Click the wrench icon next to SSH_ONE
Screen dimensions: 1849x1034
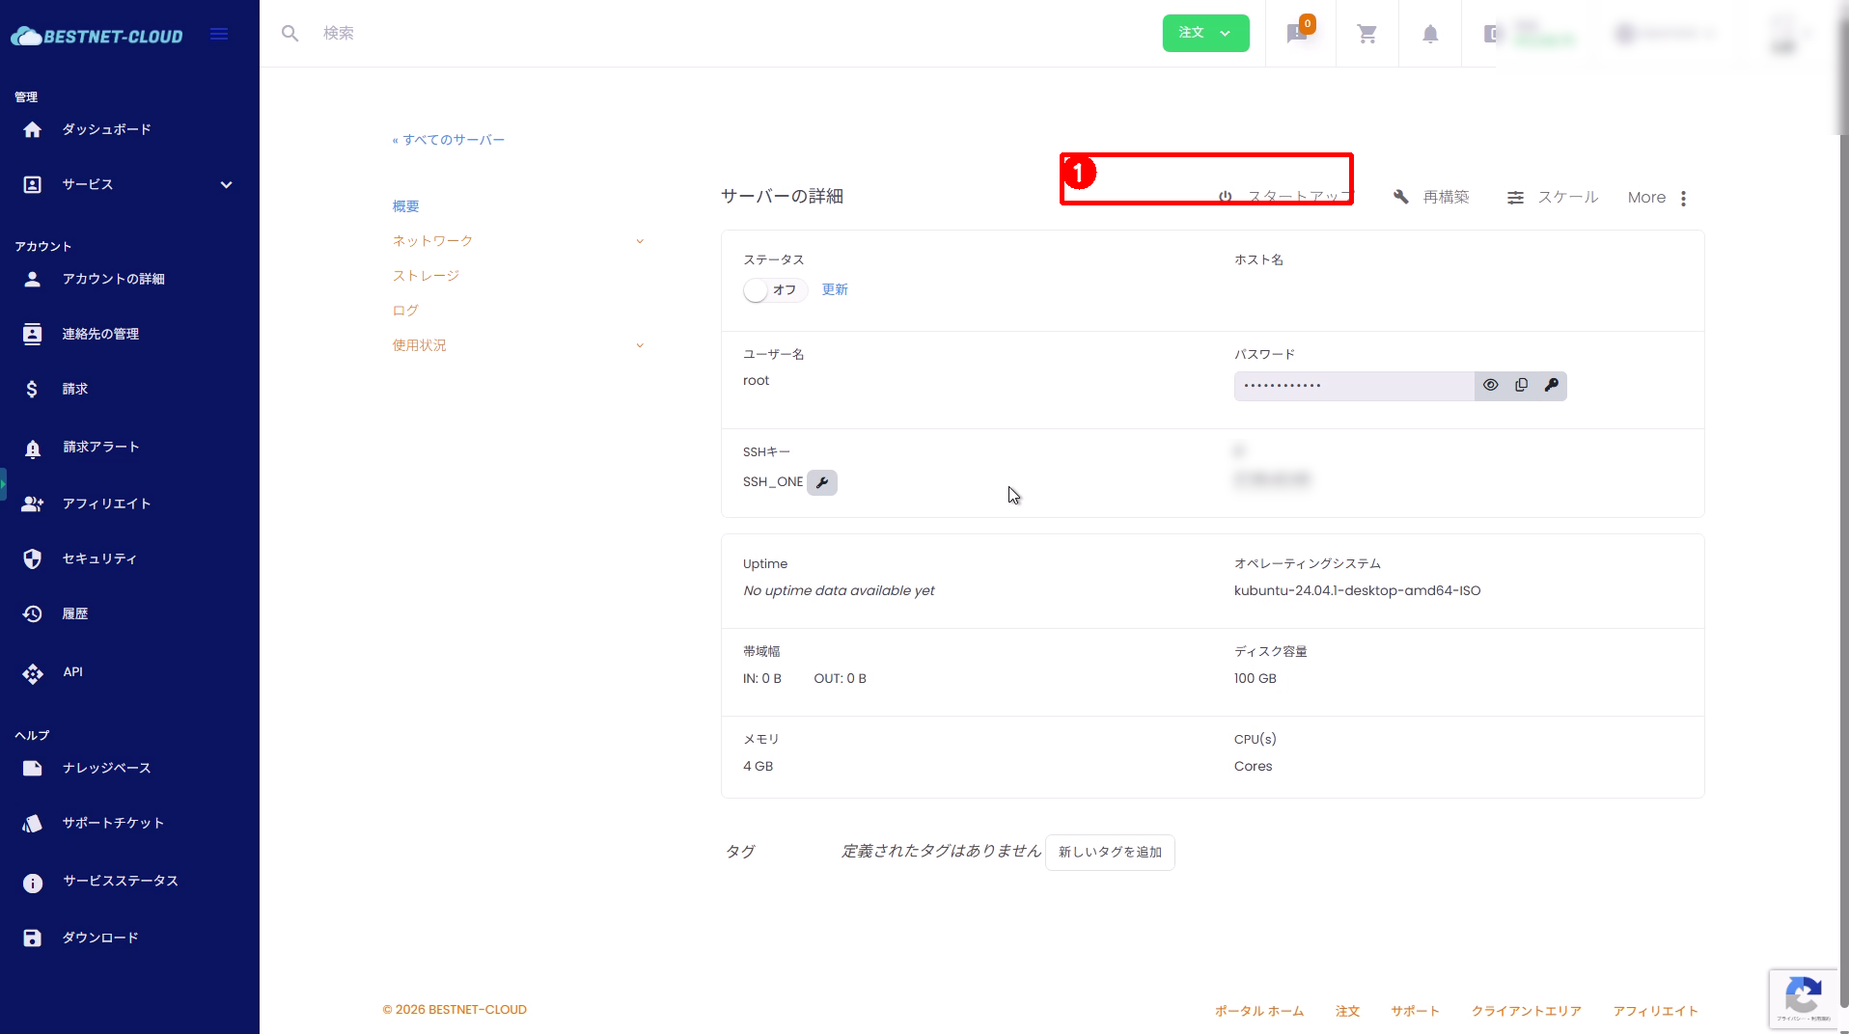(822, 482)
